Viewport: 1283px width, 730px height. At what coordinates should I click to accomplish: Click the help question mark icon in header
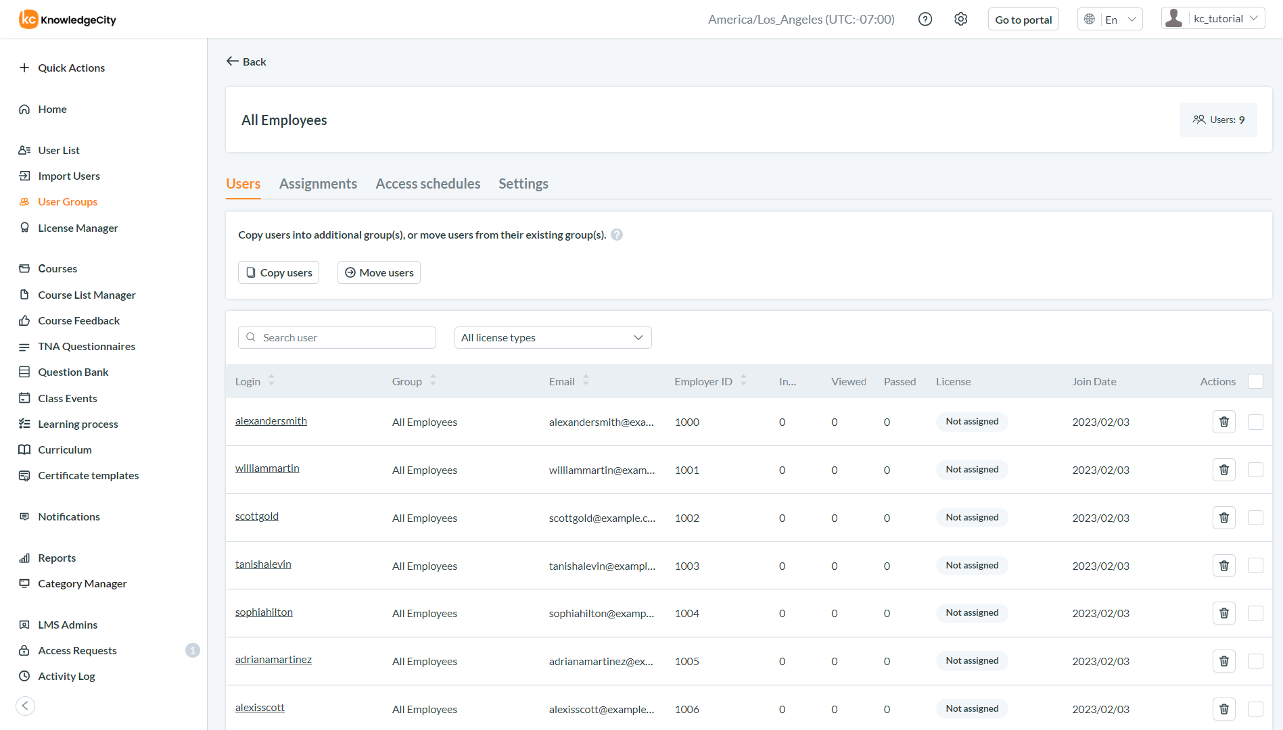(x=925, y=20)
